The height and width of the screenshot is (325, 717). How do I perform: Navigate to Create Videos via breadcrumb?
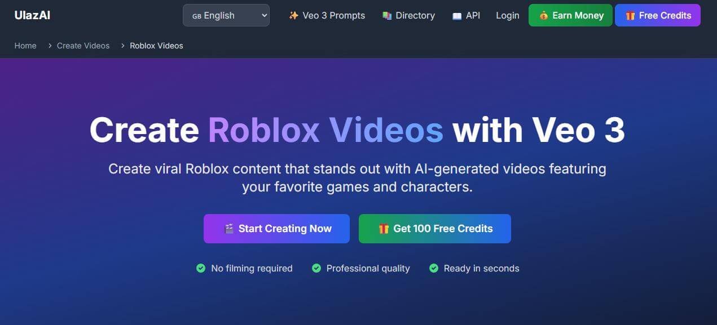point(82,46)
